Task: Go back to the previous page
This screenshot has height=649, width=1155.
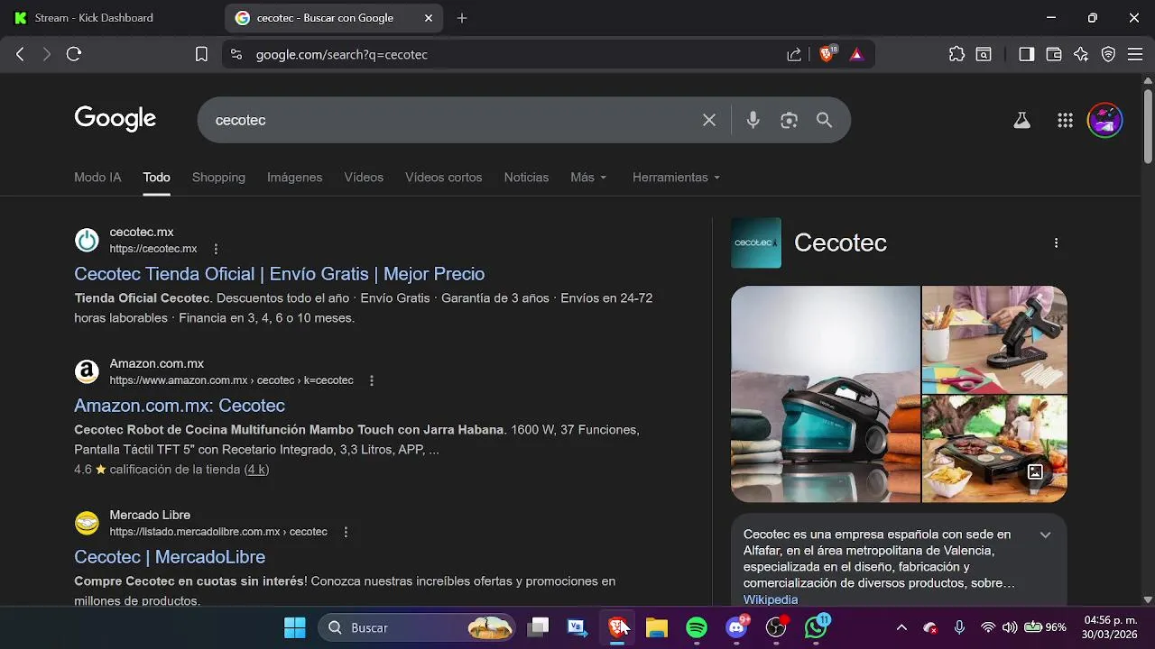Action: pos(20,54)
